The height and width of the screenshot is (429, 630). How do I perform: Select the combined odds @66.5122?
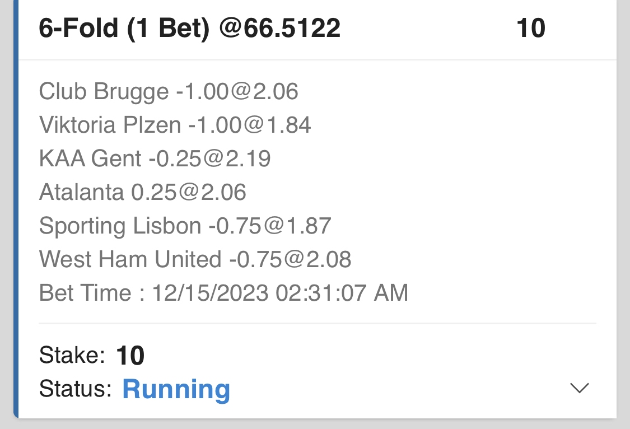click(x=280, y=28)
